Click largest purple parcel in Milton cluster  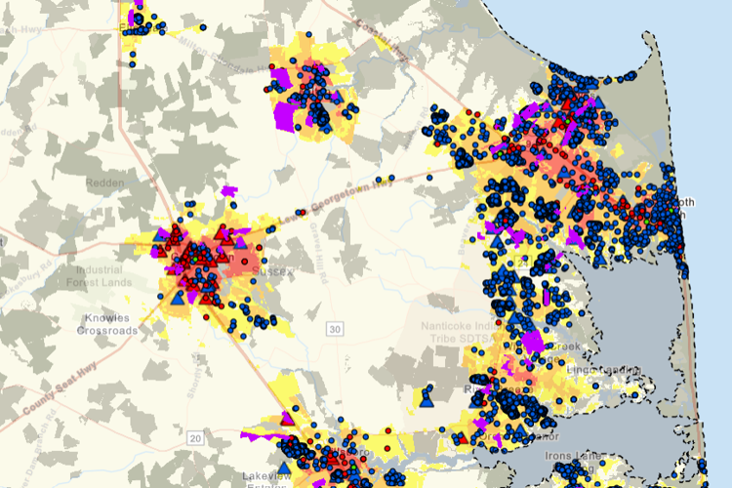click(x=285, y=116)
